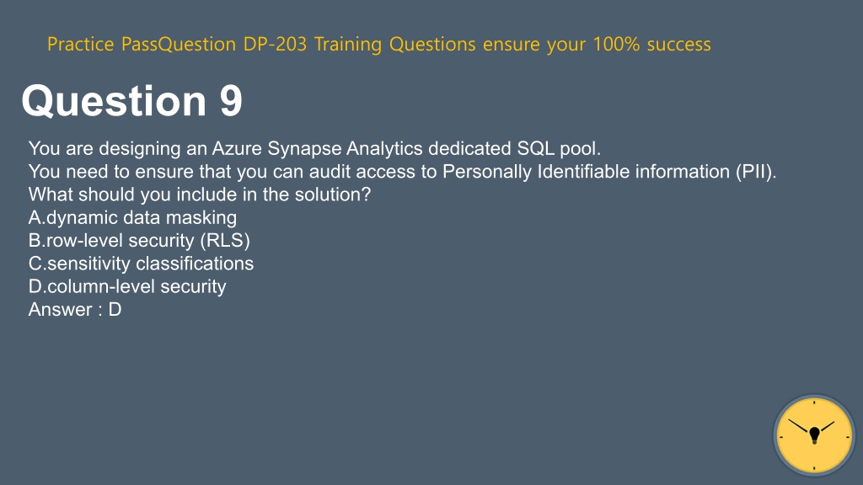Click the number 9 in the heading

point(231,101)
